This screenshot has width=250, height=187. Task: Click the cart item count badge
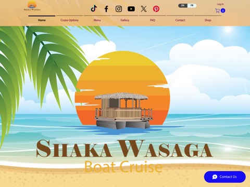(223, 10)
